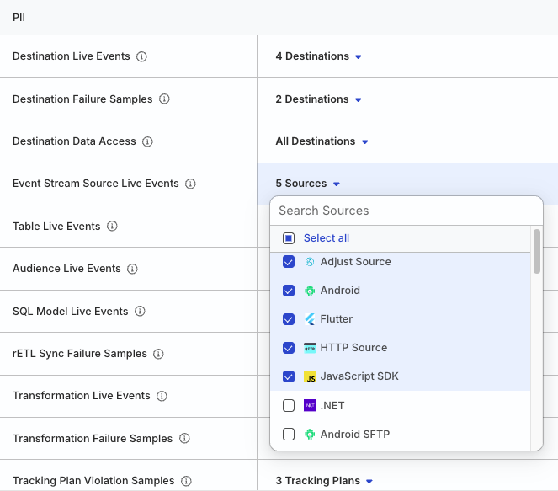Click the JavaScript SDK JS icon
The height and width of the screenshot is (491, 558).
[310, 376]
